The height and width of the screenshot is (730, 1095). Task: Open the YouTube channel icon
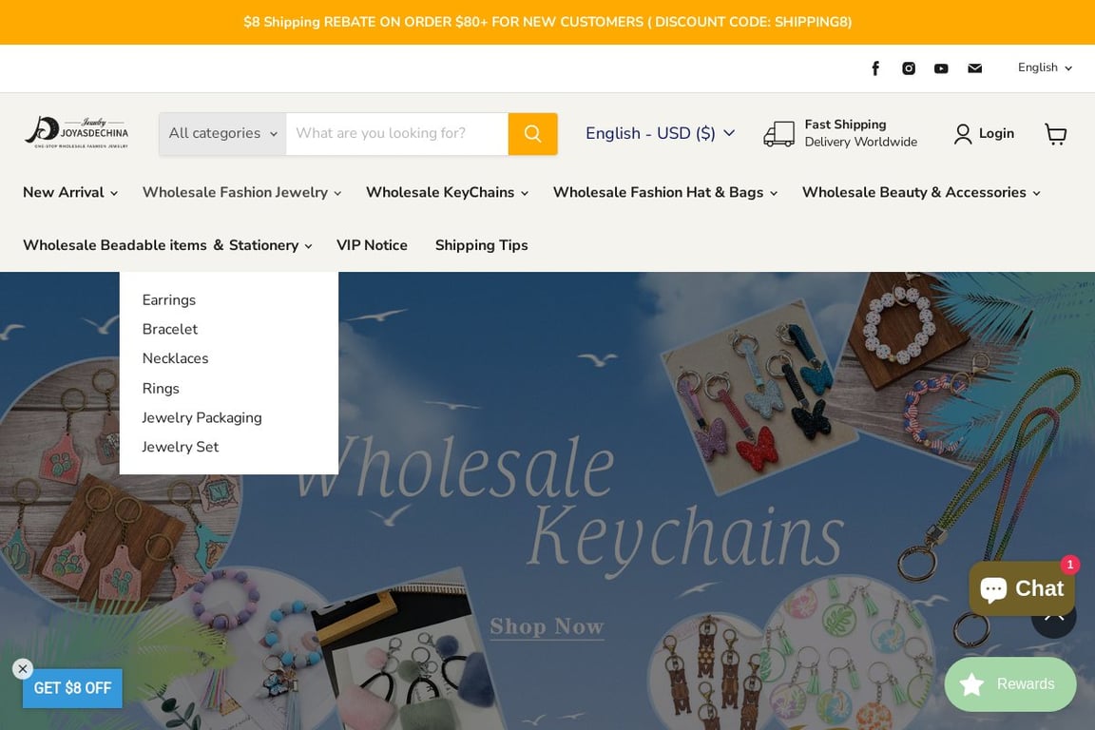[941, 67]
